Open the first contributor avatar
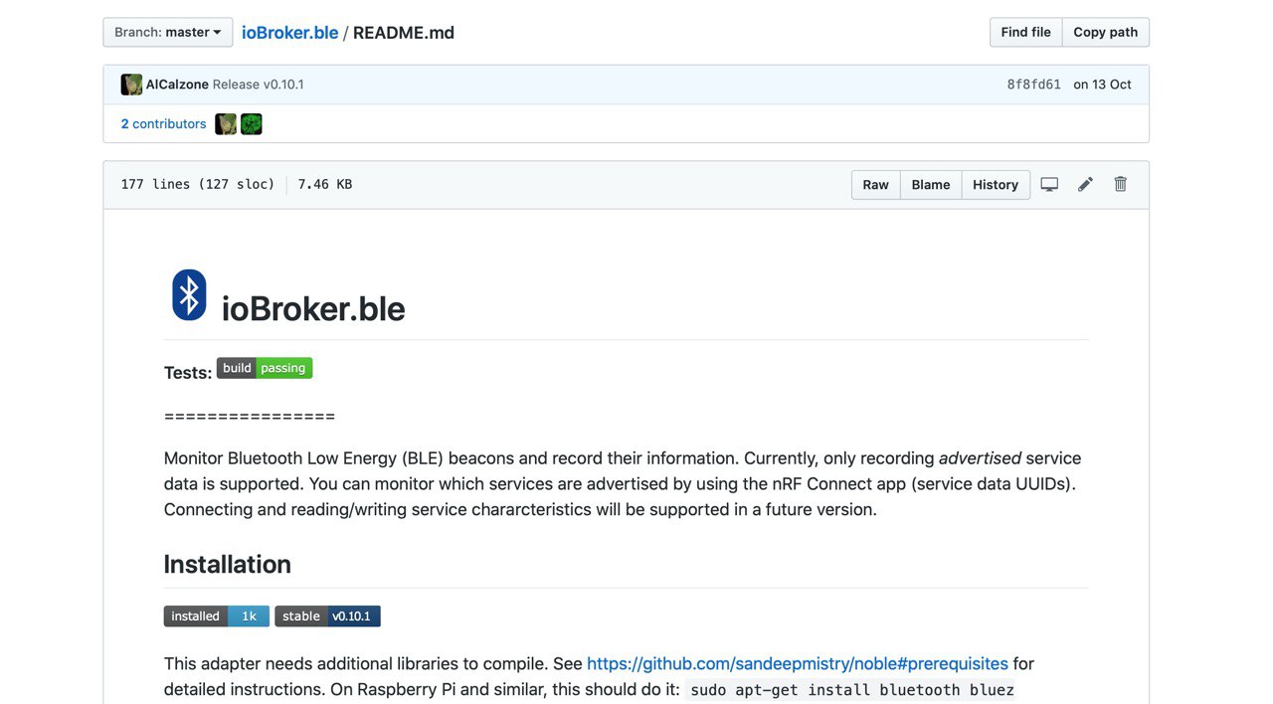The width and height of the screenshot is (1273, 704). (x=226, y=124)
